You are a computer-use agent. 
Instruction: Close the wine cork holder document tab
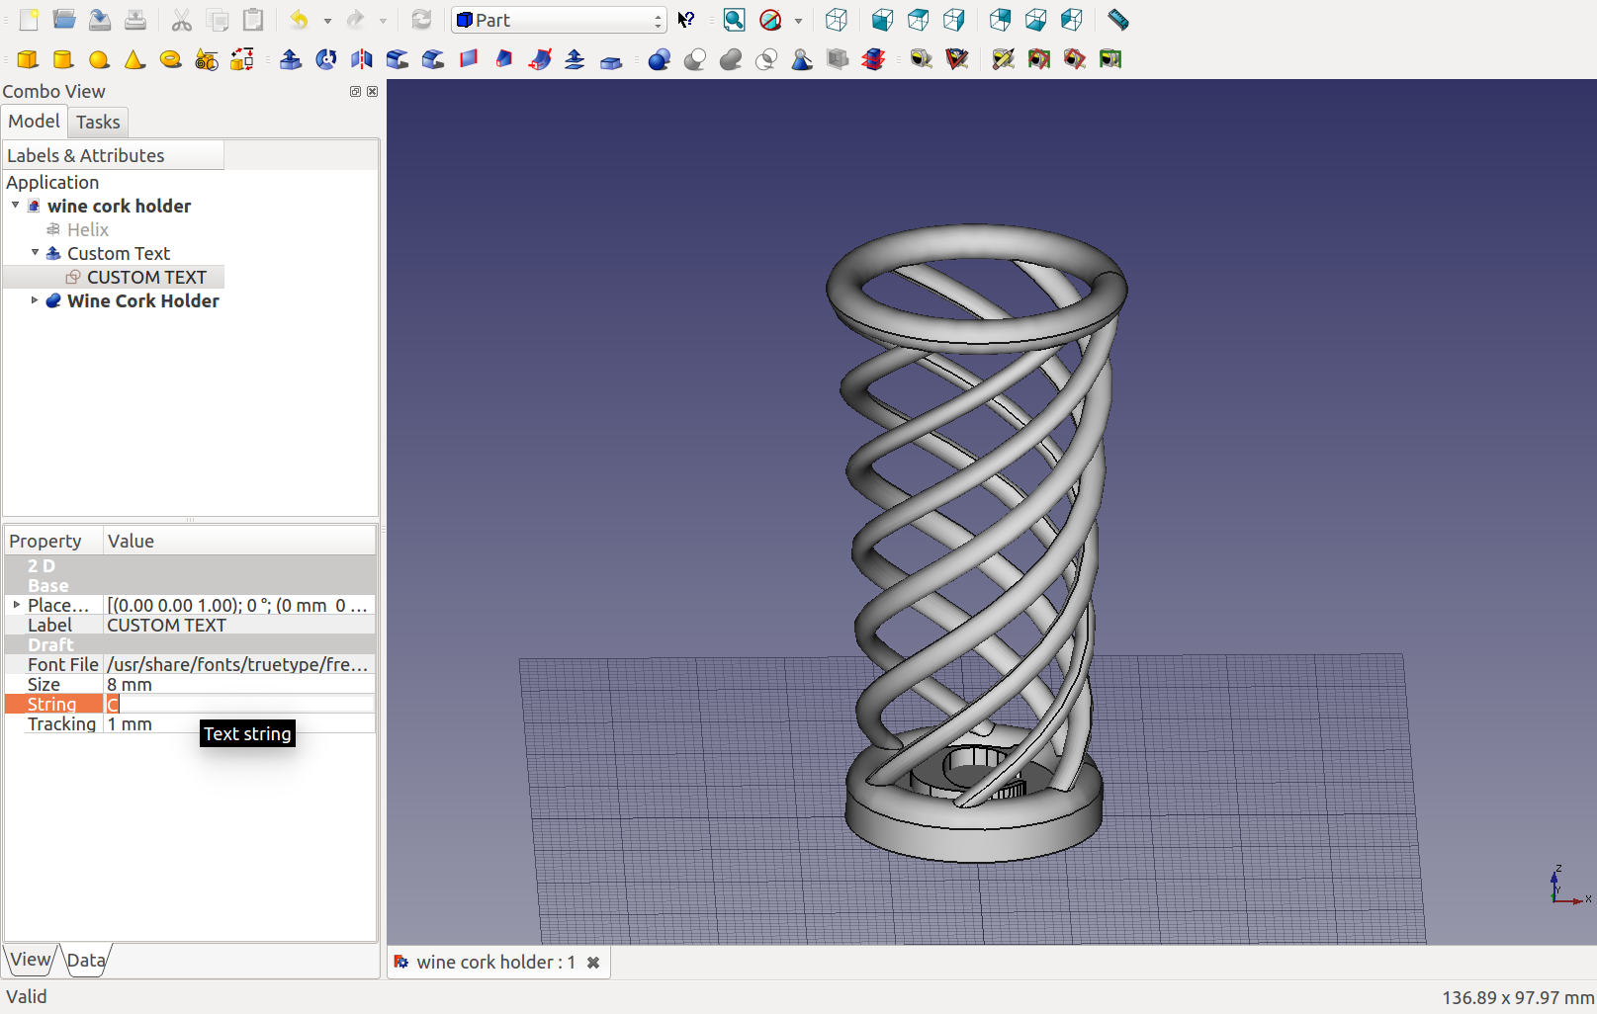pos(593,963)
